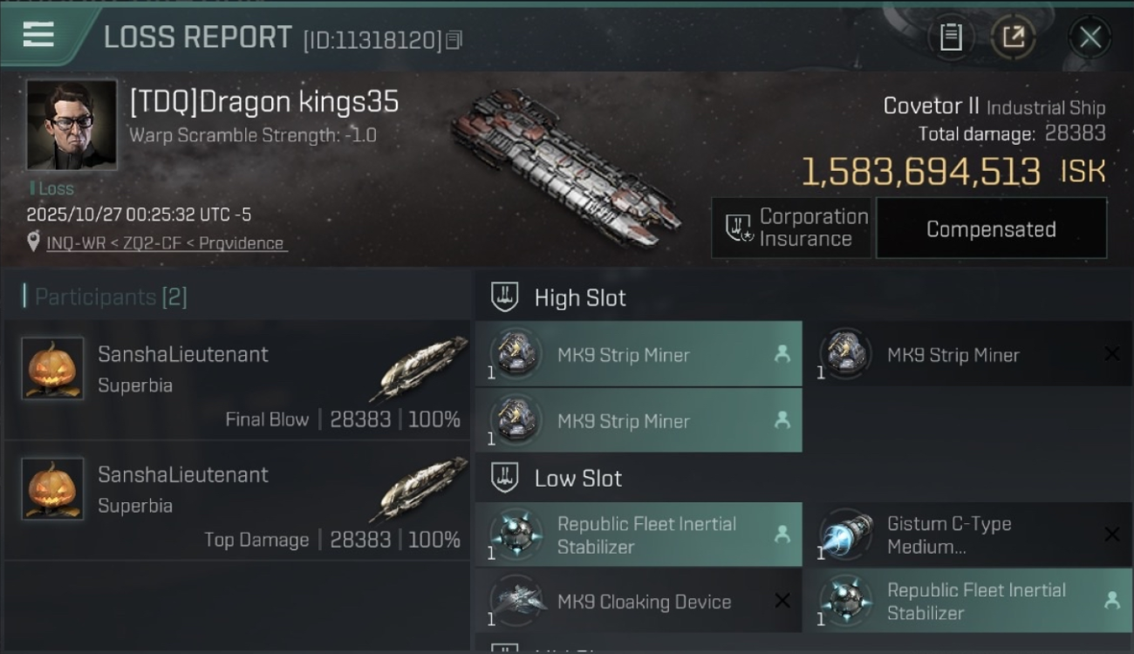Open the hamburger menu

[38, 35]
